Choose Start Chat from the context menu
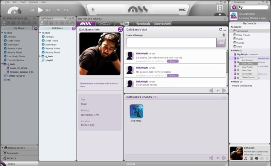This screenshot has width=271, height=166. [248, 70]
